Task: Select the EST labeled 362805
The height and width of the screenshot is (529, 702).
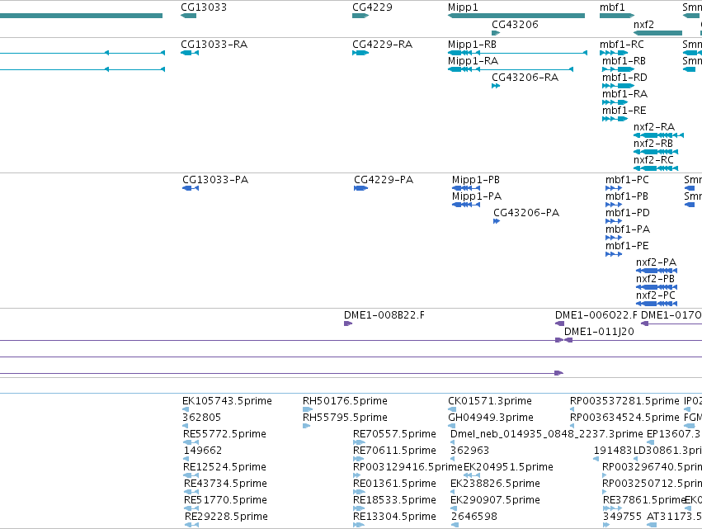Action: pos(186,426)
